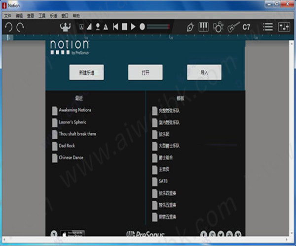Open the 工具 menu
This screenshot has width=296, height=246.
tap(42, 16)
